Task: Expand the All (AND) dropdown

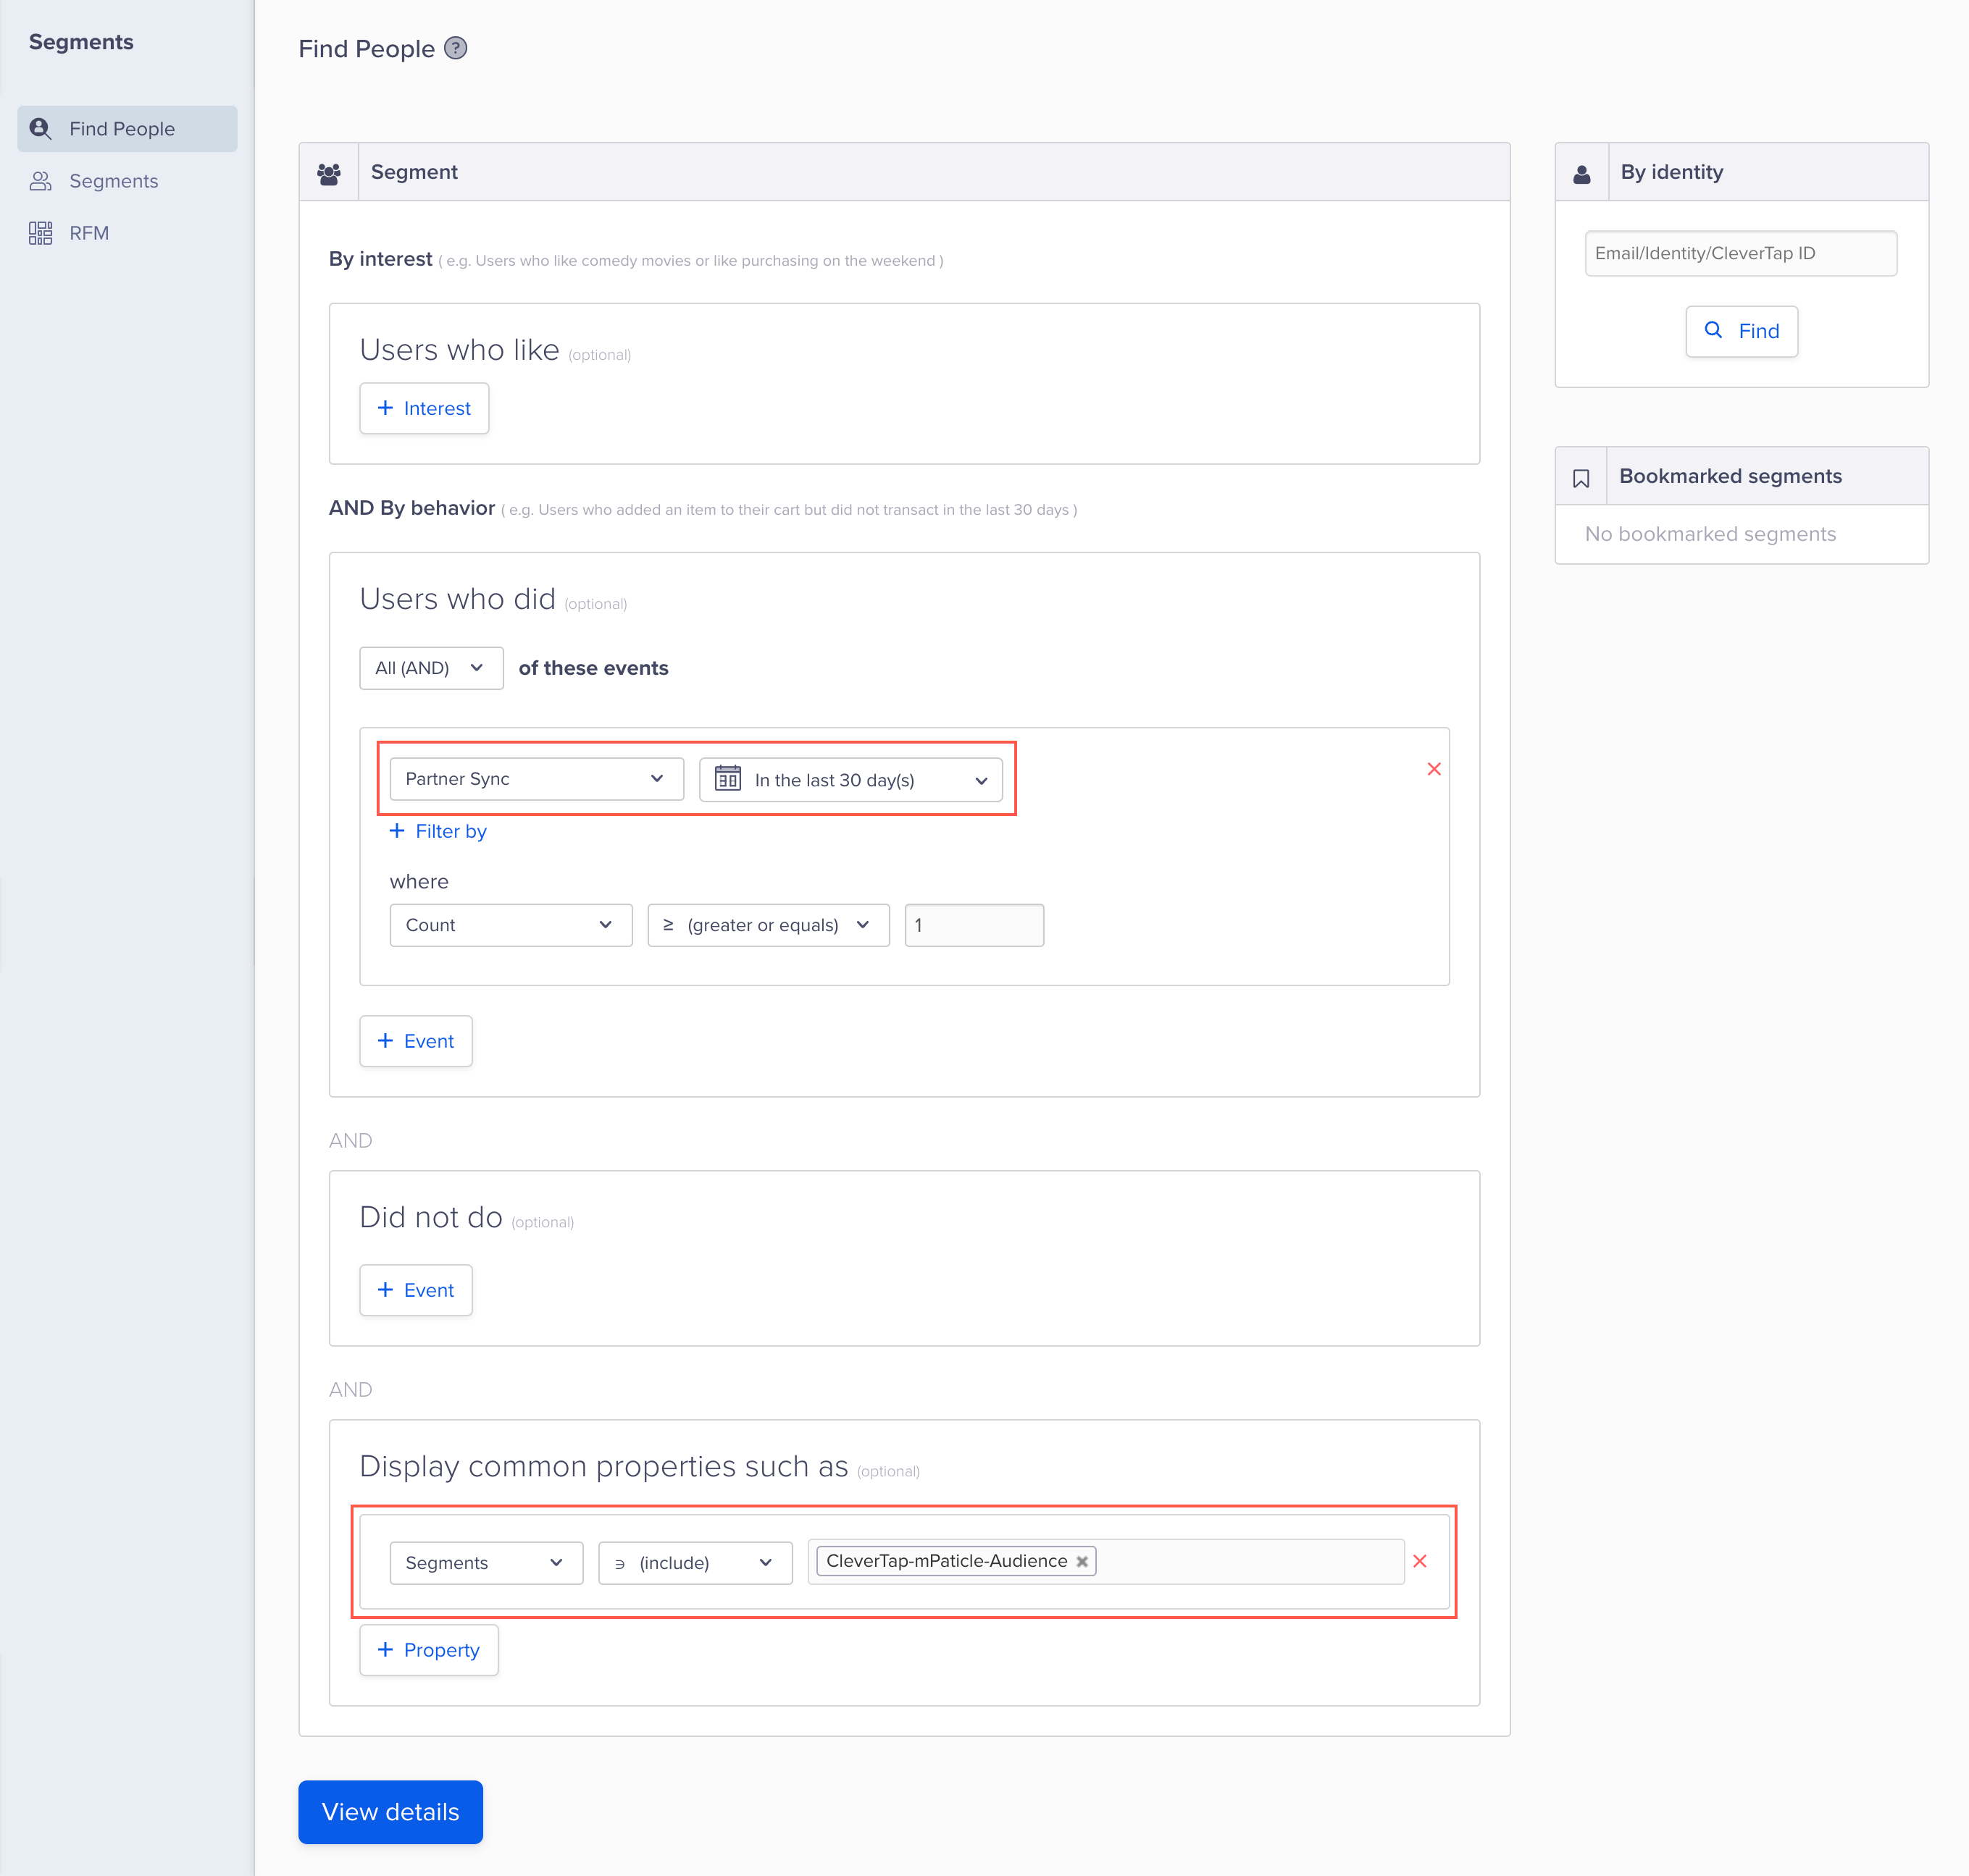Action: pos(430,668)
